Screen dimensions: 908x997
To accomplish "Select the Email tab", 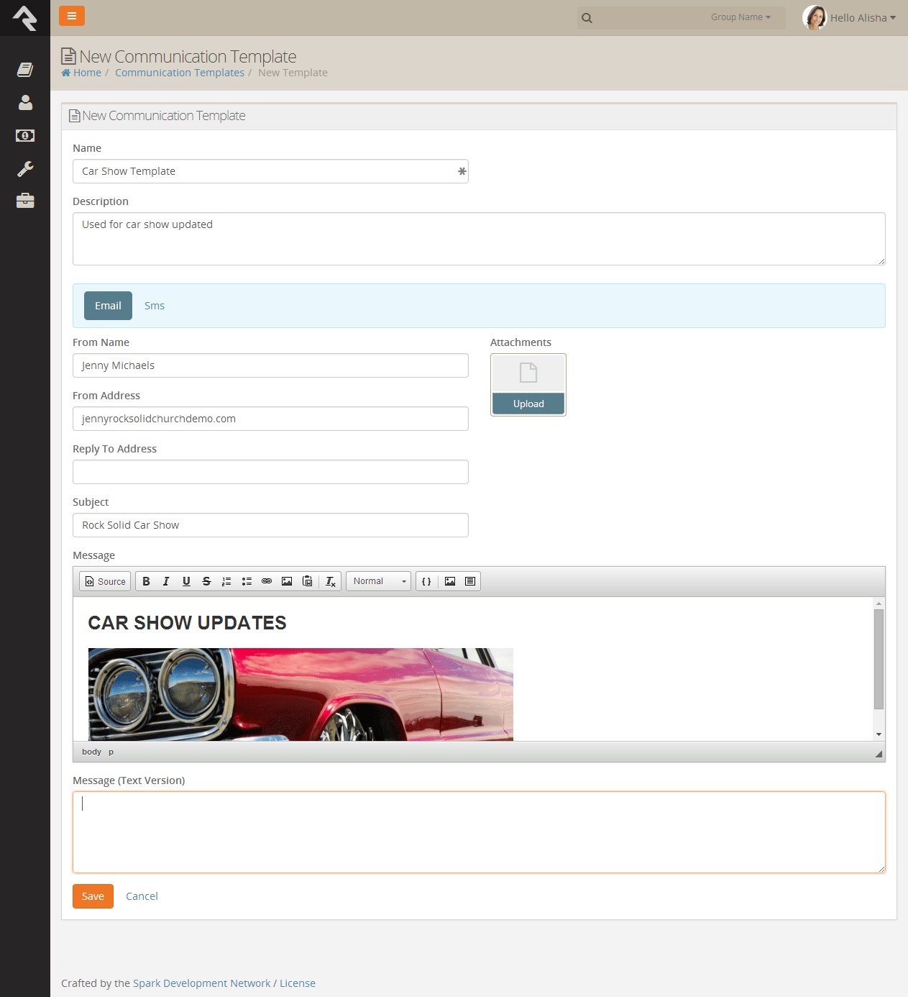I will pyautogui.click(x=108, y=306).
